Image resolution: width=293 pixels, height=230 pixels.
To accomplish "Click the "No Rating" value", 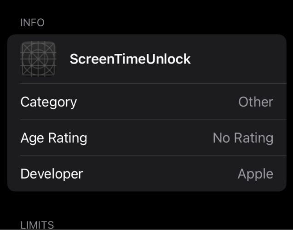I will click(243, 138).
